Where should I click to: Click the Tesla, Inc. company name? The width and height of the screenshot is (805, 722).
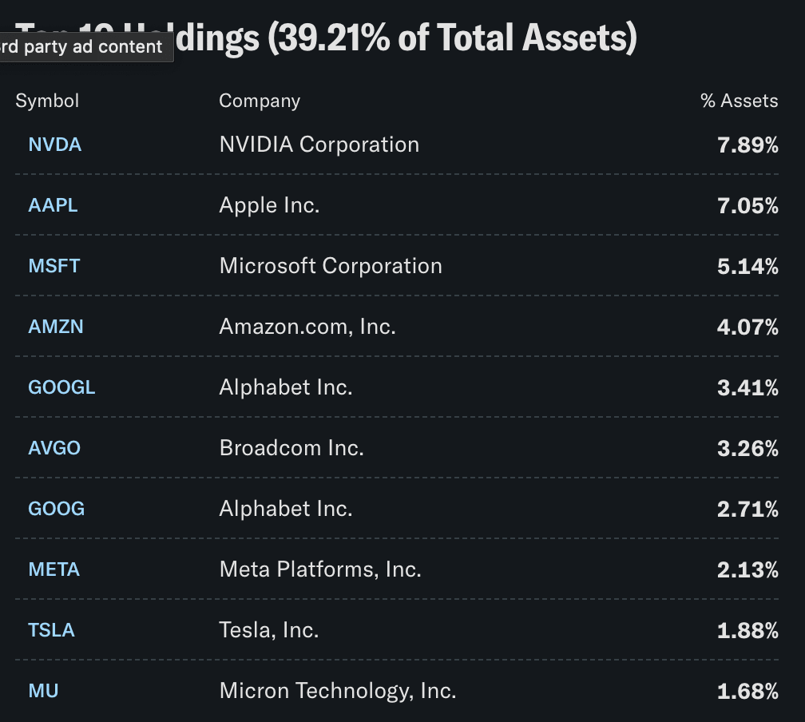269,630
